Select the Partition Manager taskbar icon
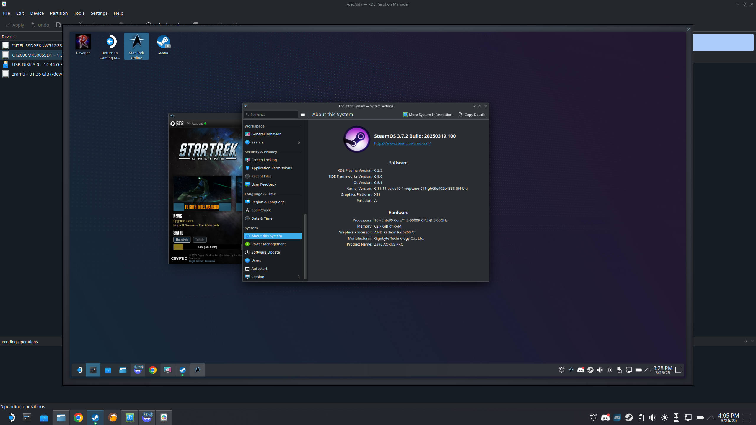 (x=164, y=418)
